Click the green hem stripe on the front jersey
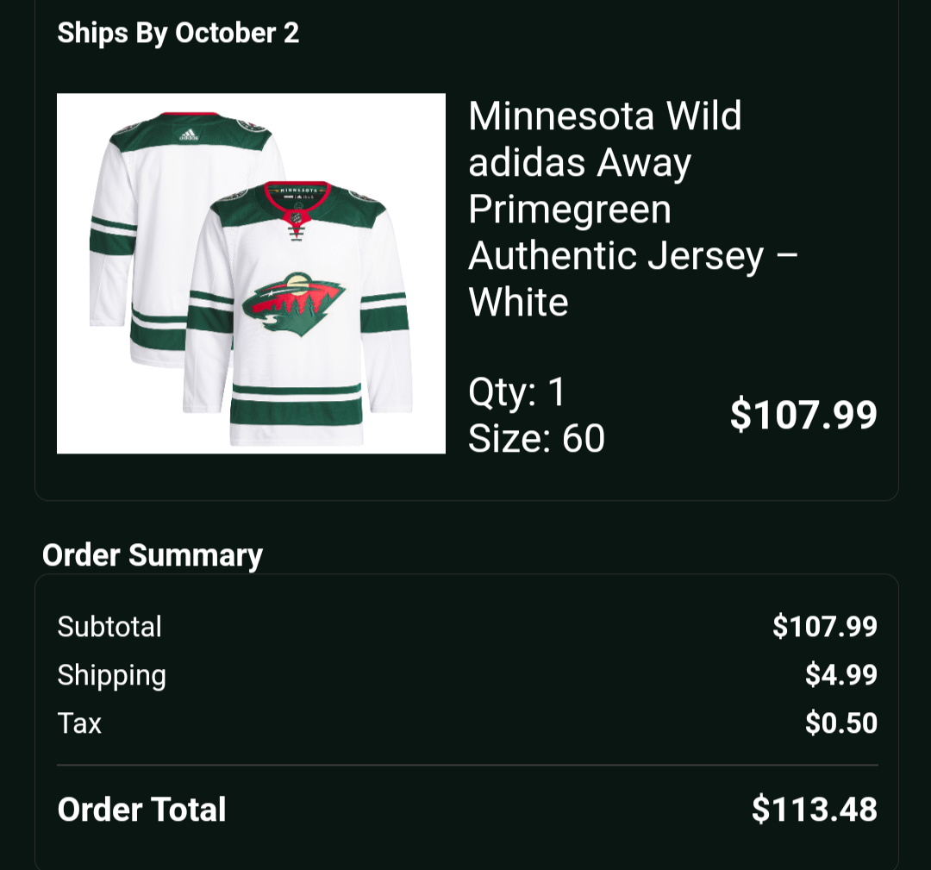 click(x=295, y=411)
